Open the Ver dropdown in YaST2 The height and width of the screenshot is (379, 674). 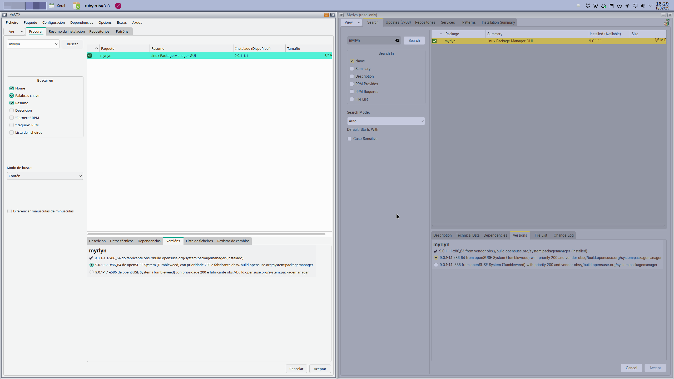click(14, 32)
